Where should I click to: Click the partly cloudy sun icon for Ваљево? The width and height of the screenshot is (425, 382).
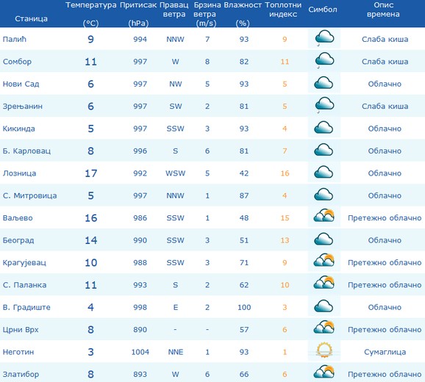click(324, 216)
